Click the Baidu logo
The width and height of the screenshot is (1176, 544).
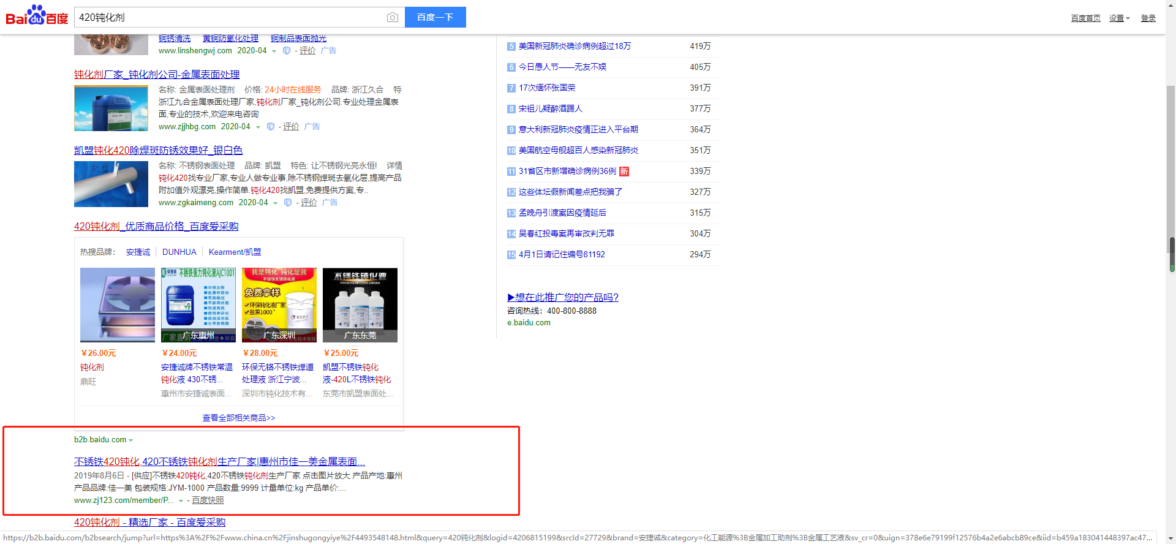coord(37,16)
